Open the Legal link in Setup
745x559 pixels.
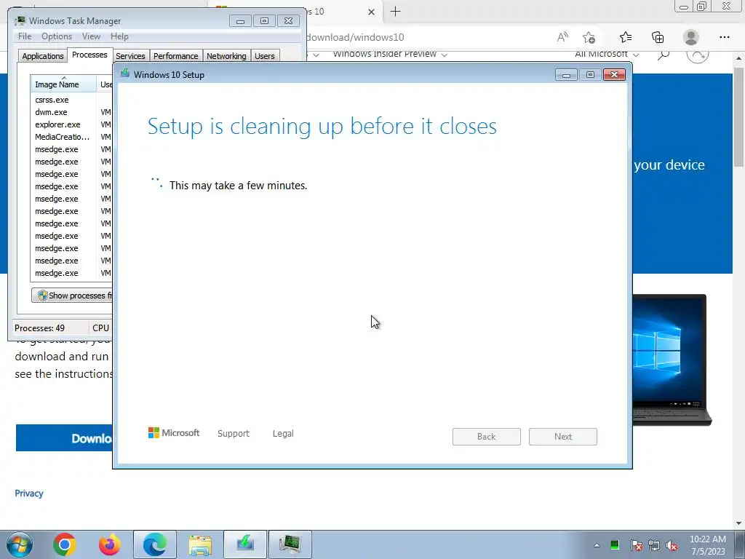point(283,434)
